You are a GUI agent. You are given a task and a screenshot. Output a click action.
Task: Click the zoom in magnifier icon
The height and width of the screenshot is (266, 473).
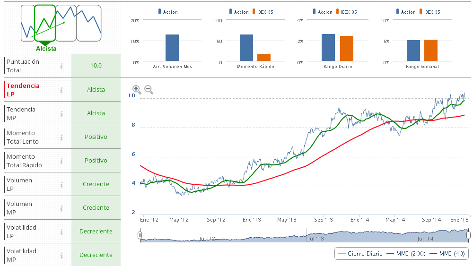[x=136, y=89]
